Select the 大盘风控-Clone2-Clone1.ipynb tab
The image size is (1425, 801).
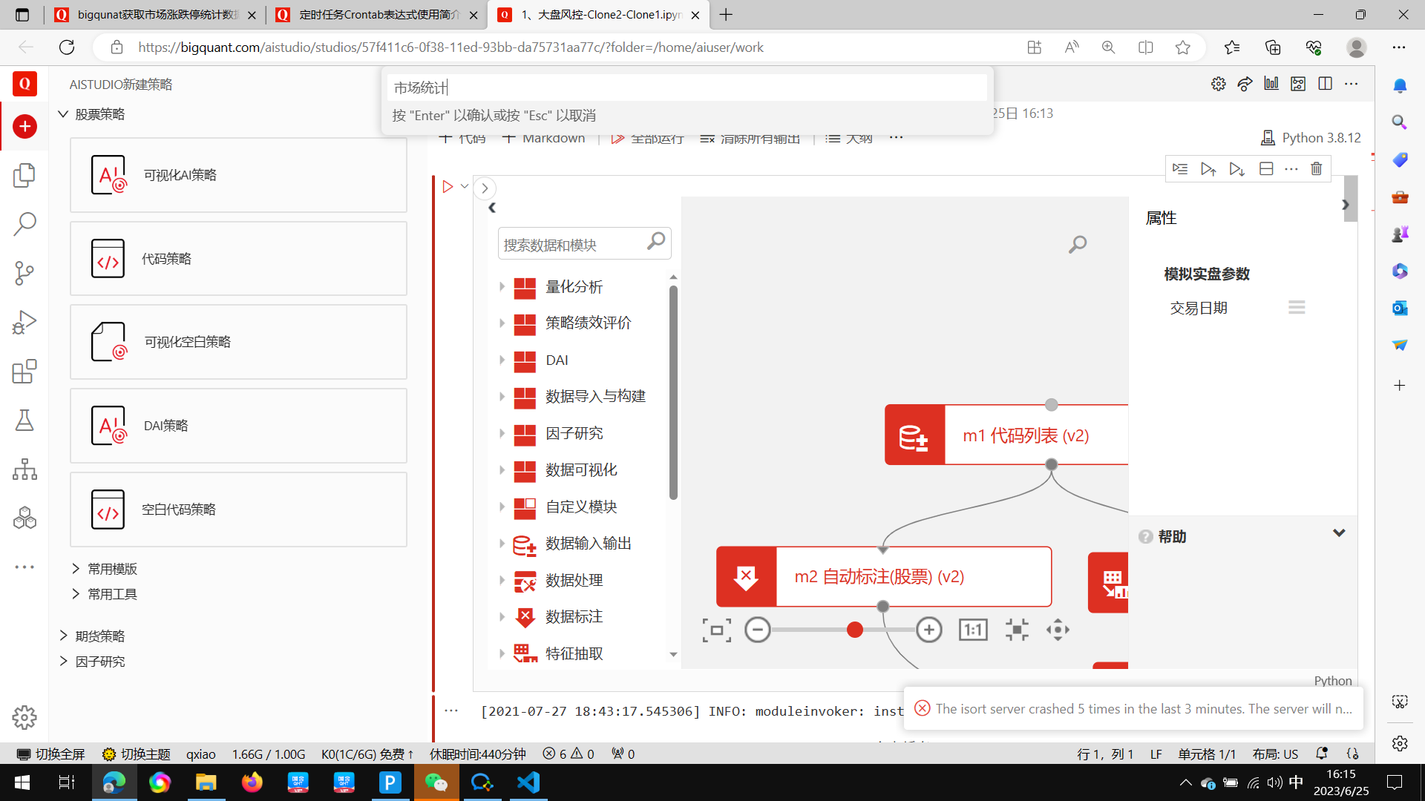[598, 15]
